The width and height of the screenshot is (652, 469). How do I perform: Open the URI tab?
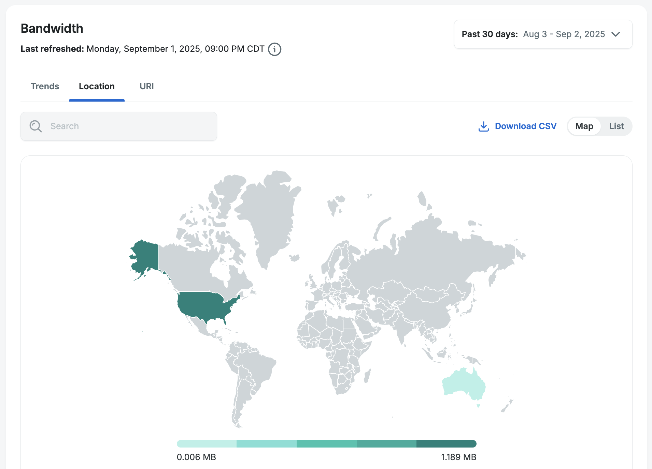[146, 87]
